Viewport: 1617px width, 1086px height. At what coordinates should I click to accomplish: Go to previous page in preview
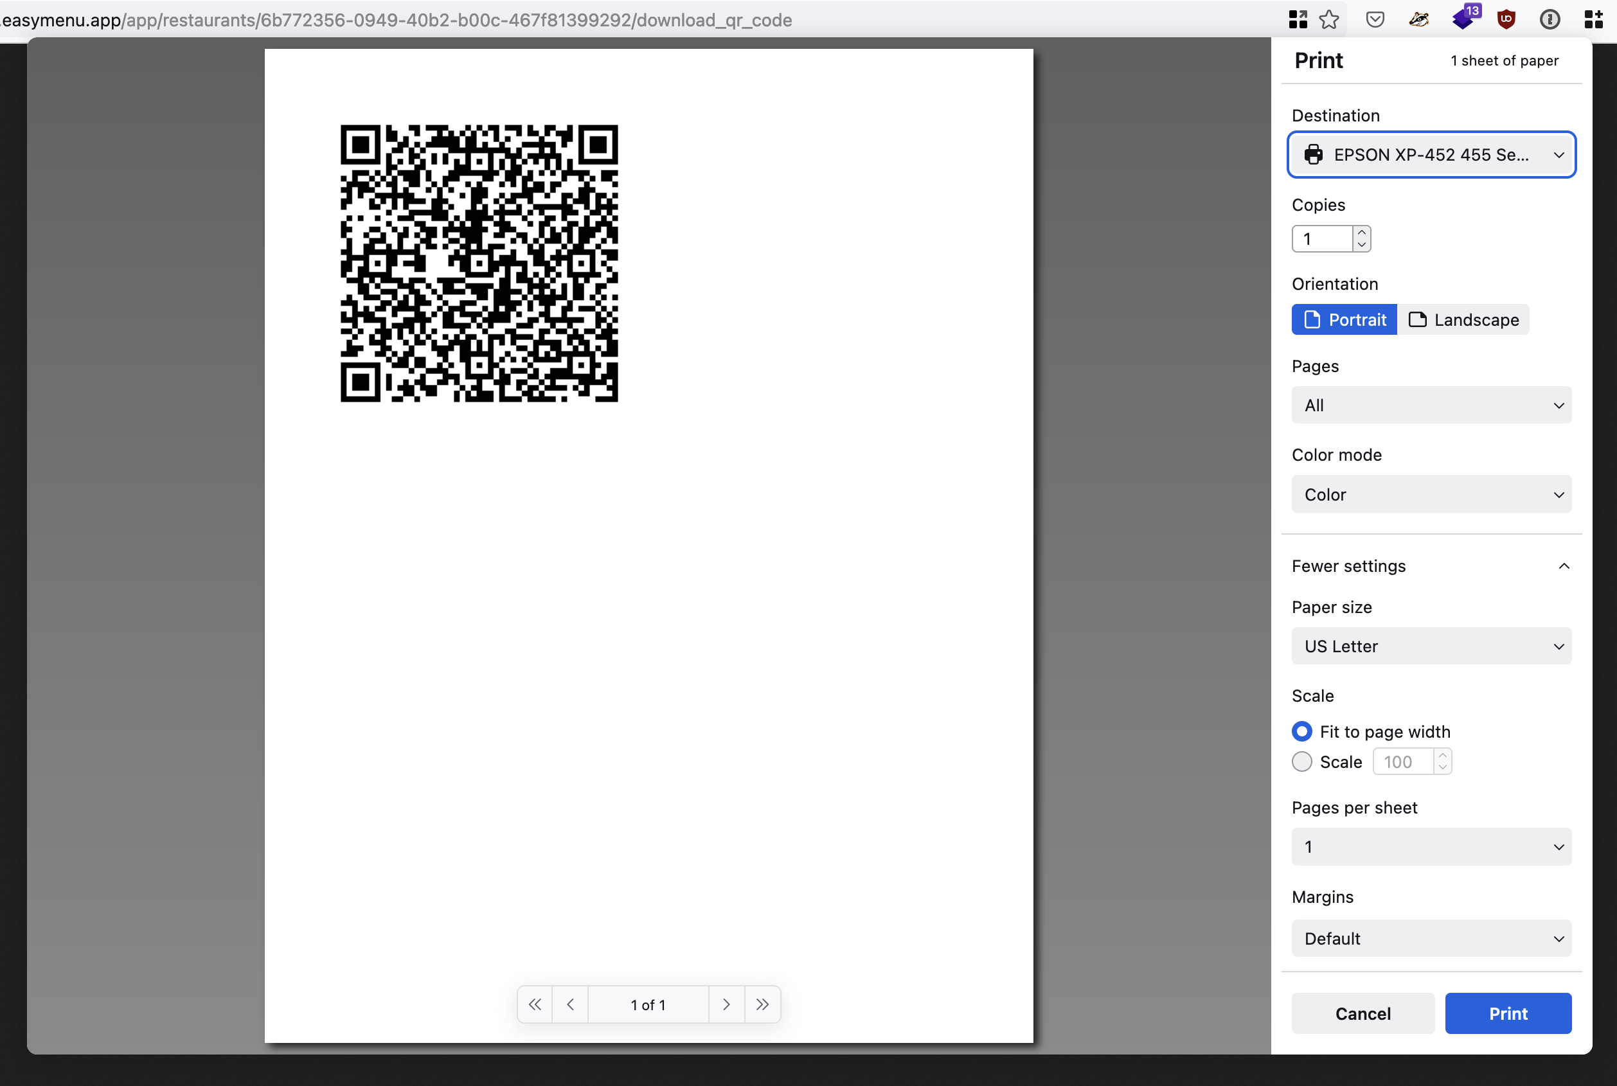click(x=570, y=1004)
